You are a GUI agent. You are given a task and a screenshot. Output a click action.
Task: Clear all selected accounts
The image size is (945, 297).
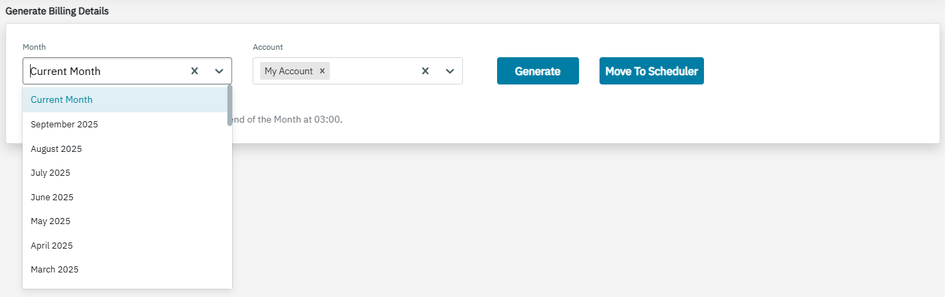(425, 71)
